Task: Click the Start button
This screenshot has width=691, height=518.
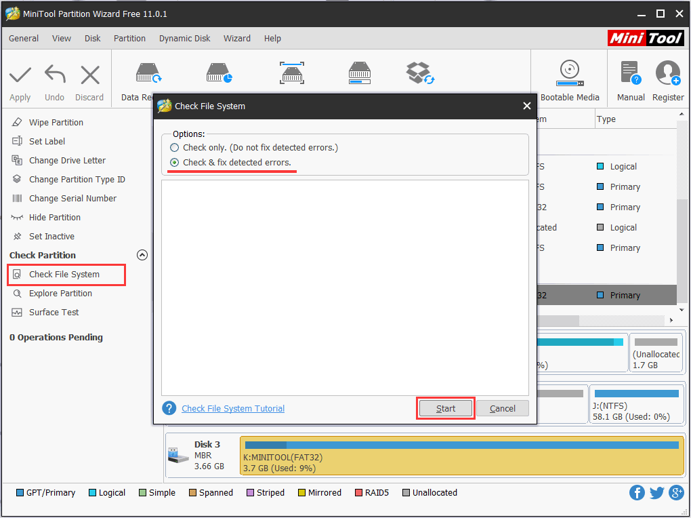Action: coord(446,409)
